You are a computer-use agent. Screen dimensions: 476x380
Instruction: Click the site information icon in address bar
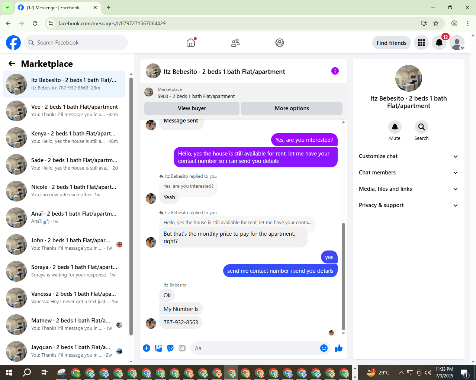pos(51,23)
